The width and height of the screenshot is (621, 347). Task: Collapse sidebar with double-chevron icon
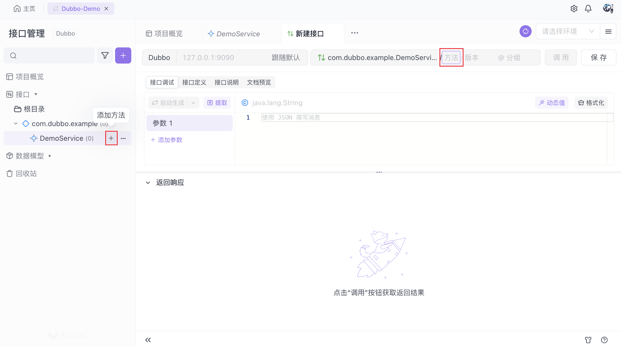pyautogui.click(x=148, y=340)
